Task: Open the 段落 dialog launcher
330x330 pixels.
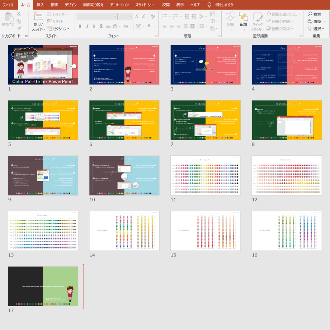Action: pos(219,36)
